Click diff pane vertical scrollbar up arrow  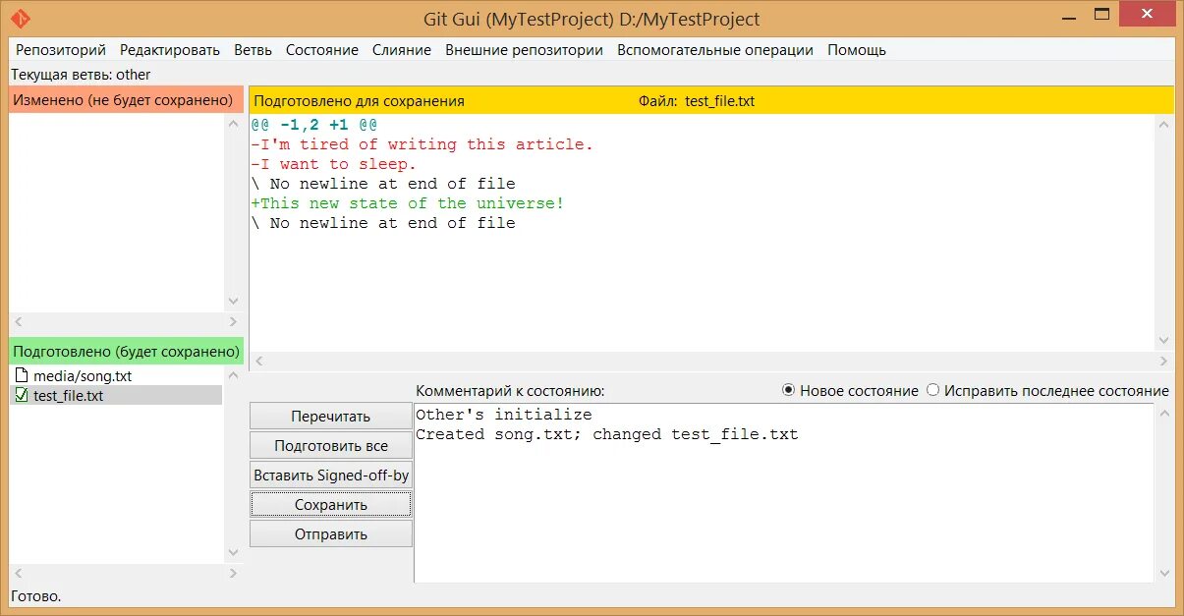pos(1164,125)
